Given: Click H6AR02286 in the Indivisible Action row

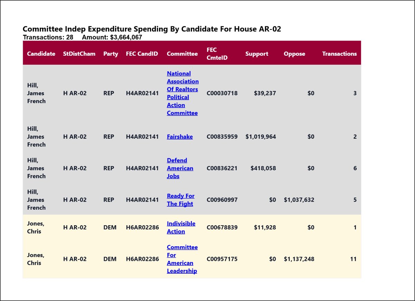Looking at the screenshot, I should (142, 227).
